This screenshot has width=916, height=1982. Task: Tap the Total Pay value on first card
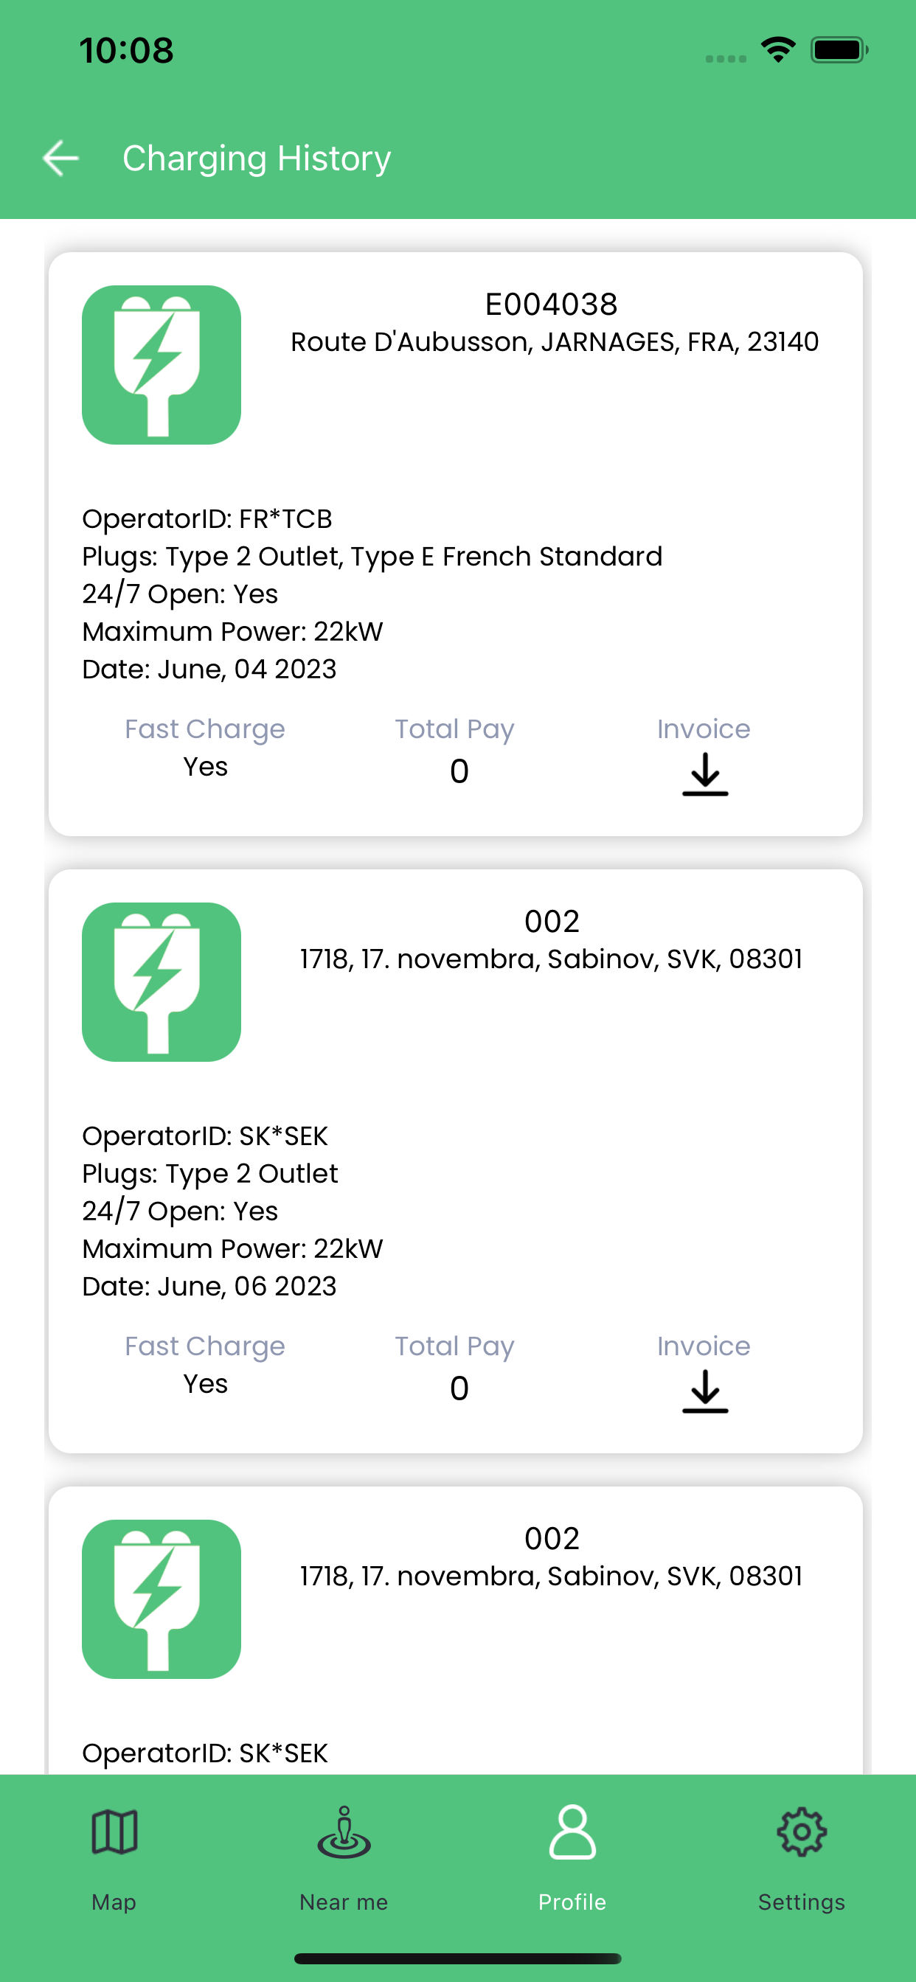point(459,771)
